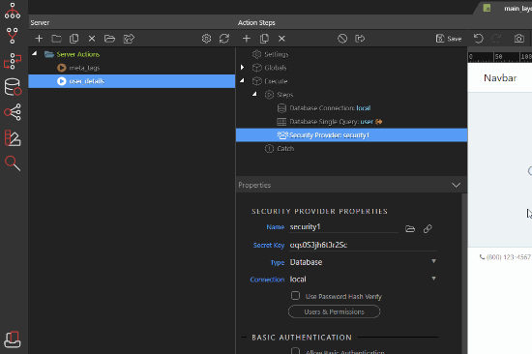Click the redo arrow icon
The height and width of the screenshot is (354, 532).
[496, 39]
